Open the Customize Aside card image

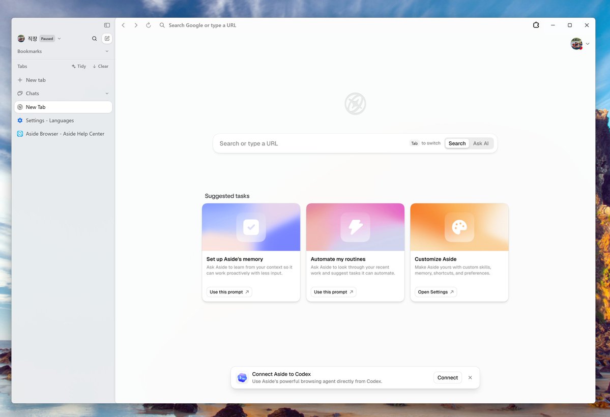coord(459,227)
